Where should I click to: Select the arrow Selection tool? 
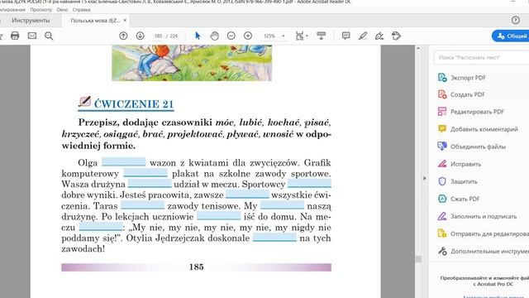pos(198,36)
